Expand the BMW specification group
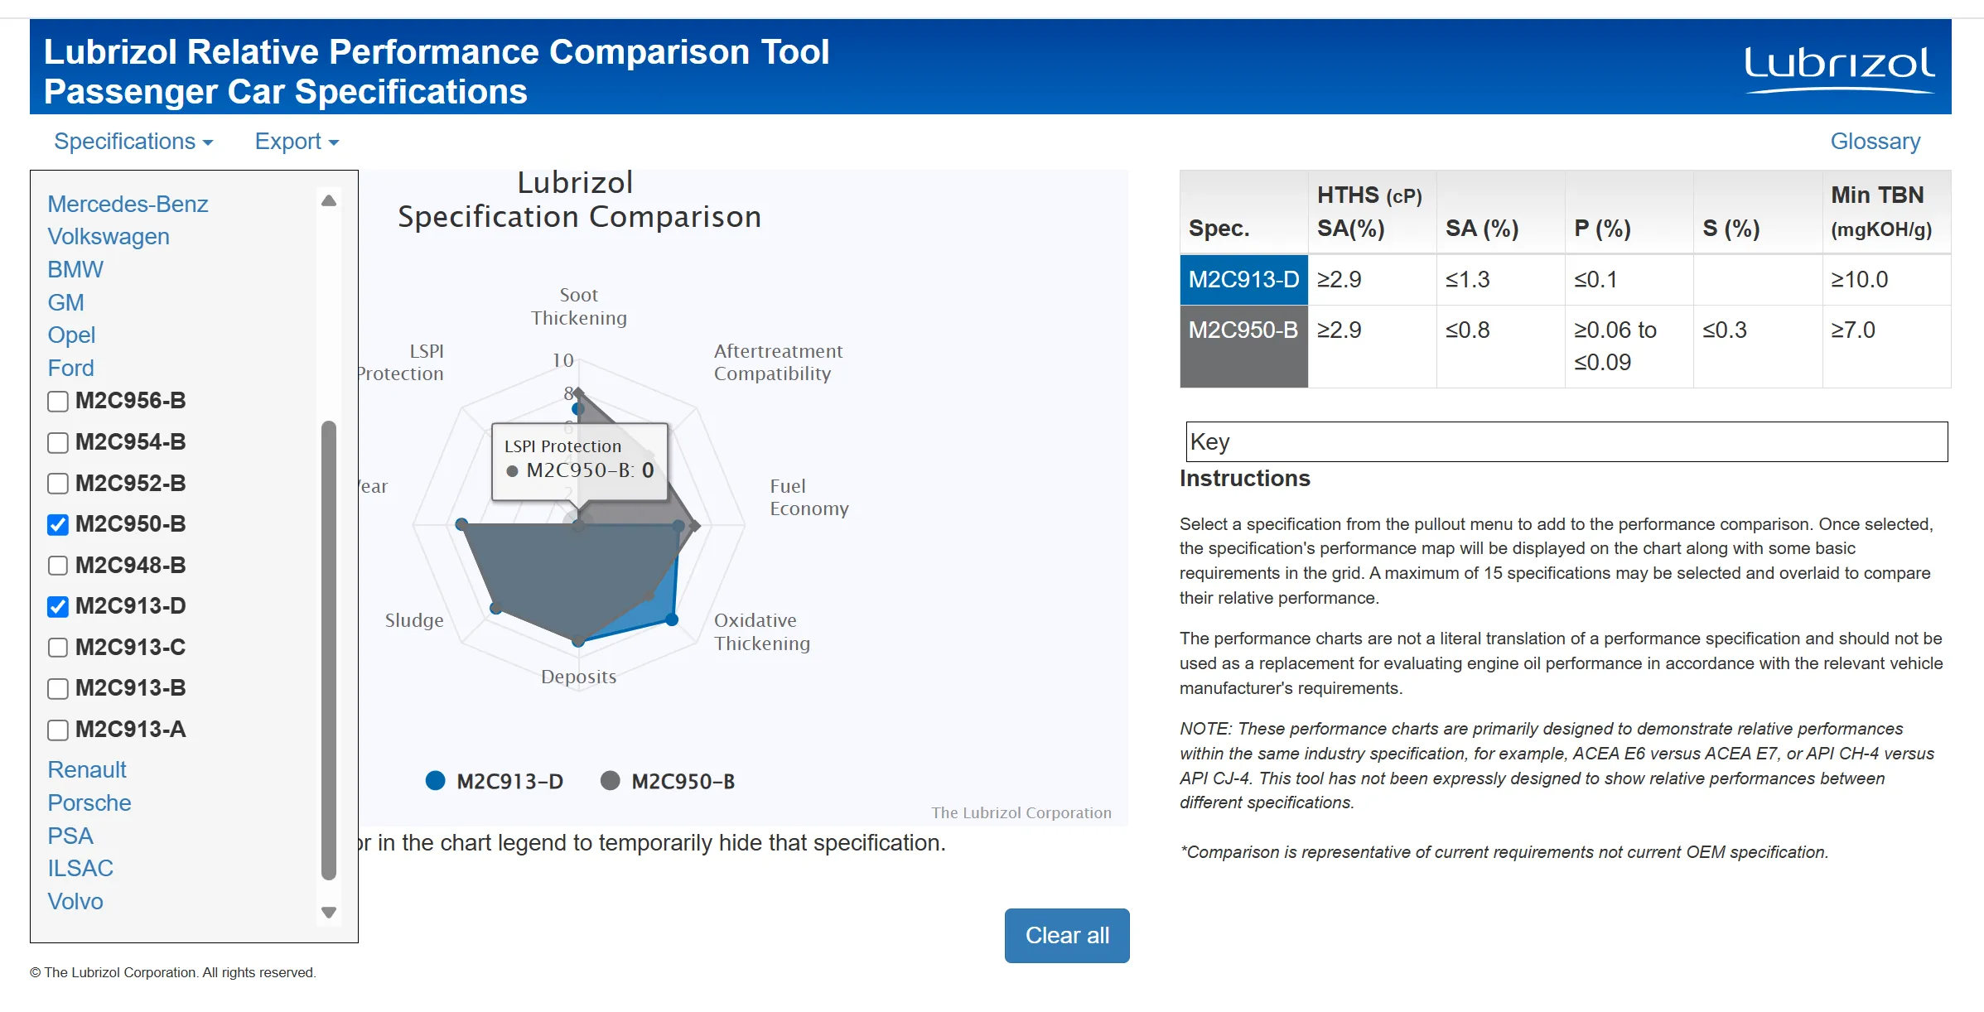 pos(75,270)
